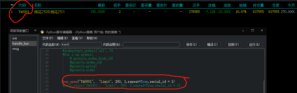
Task: Click the 回测(T) button
Action: 234,45
